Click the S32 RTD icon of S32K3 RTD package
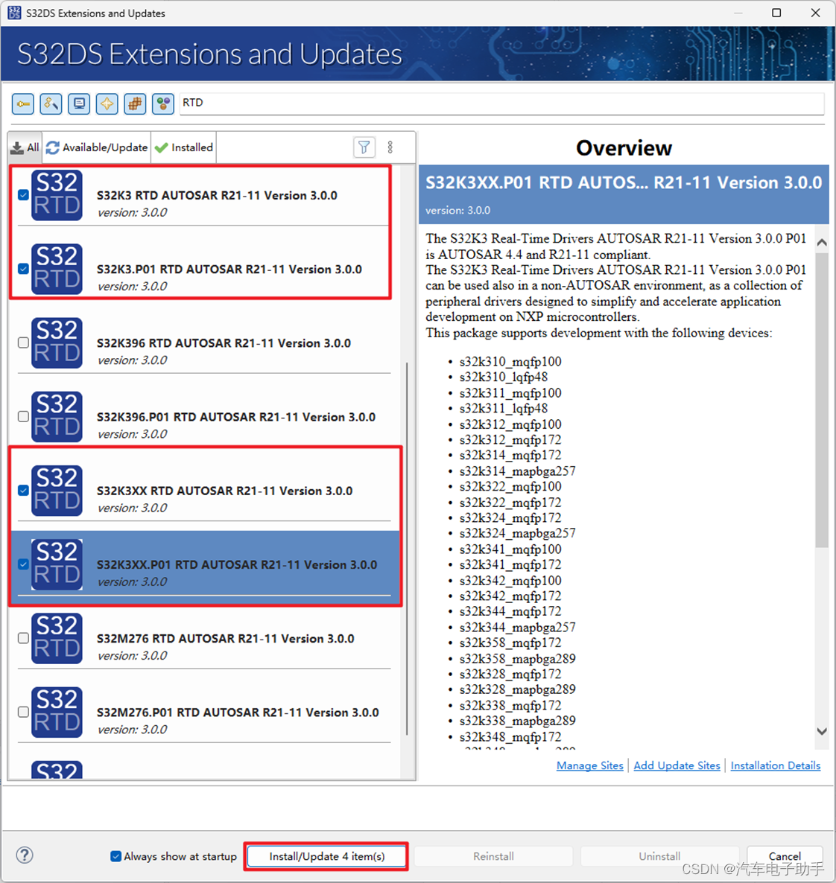The image size is (836, 883). tap(57, 195)
